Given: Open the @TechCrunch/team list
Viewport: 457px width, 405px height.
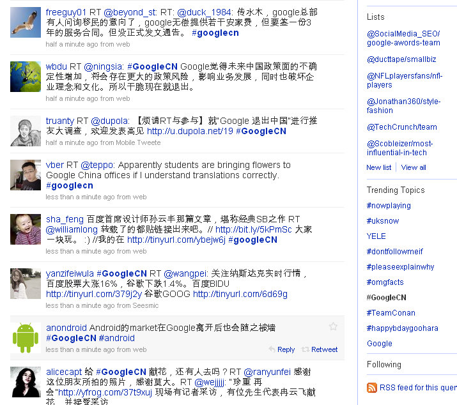Looking at the screenshot, I should click(x=402, y=127).
